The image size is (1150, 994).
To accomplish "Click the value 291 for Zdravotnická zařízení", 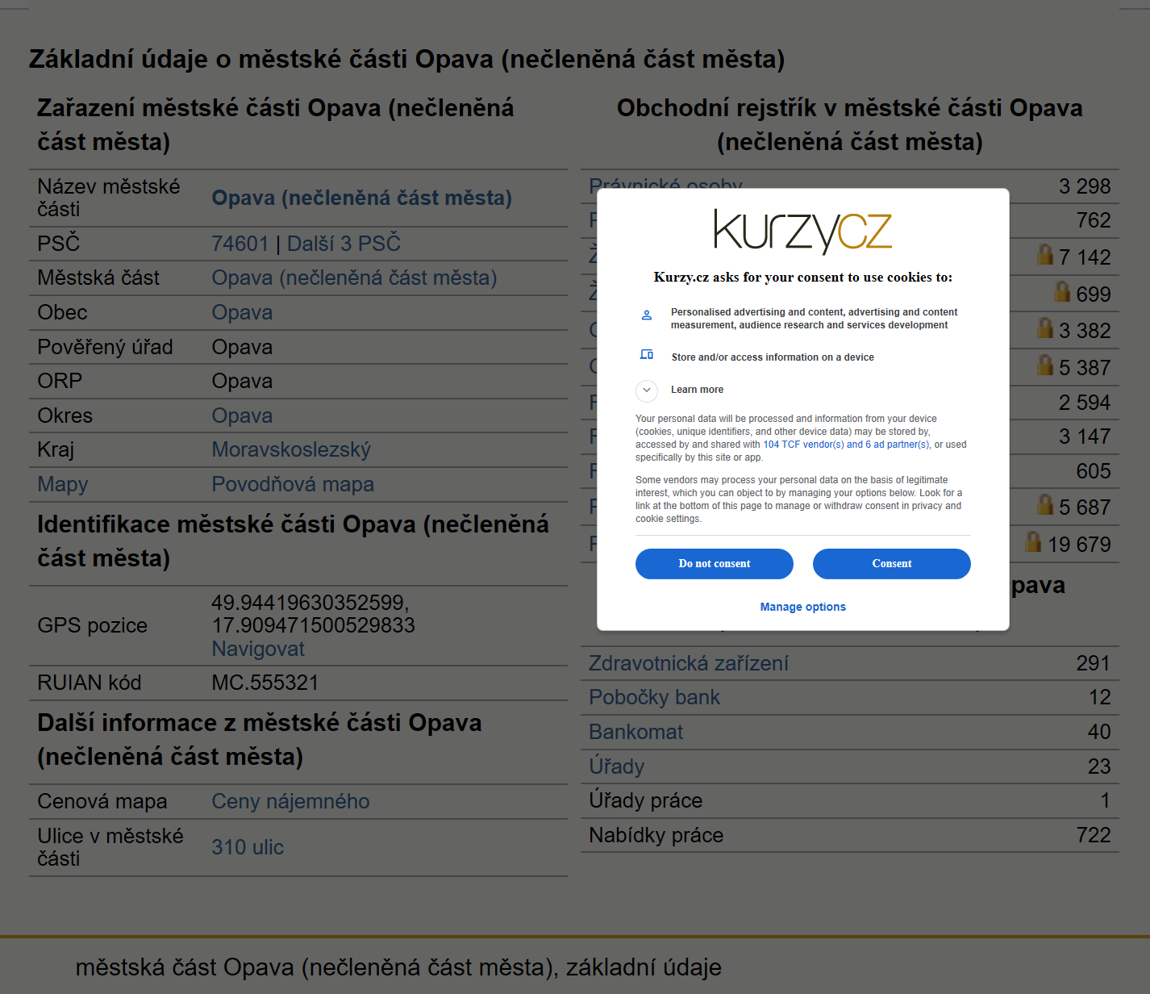I will 1094,664.
